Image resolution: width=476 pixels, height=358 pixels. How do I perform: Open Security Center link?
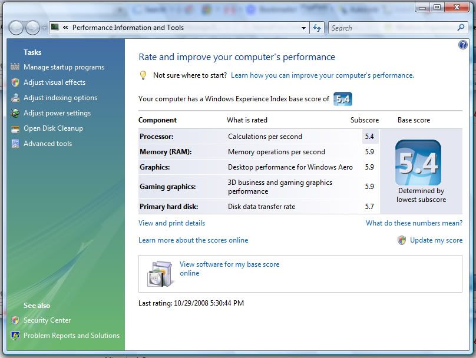click(x=47, y=320)
